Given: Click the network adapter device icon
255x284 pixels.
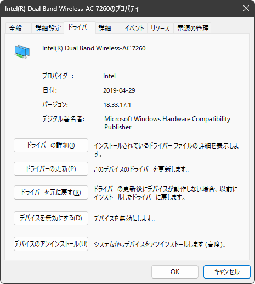Looking at the screenshot, I should coord(22,52).
